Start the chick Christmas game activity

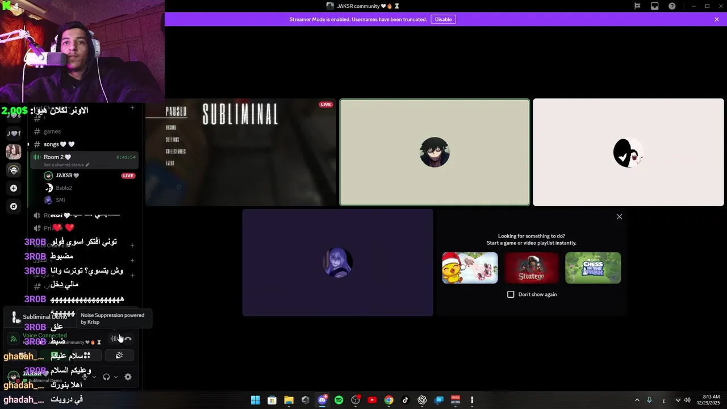coord(470,268)
